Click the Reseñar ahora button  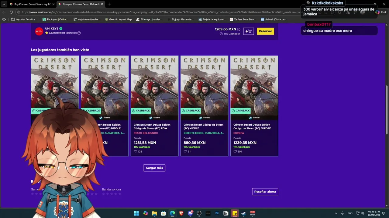(x=265, y=192)
